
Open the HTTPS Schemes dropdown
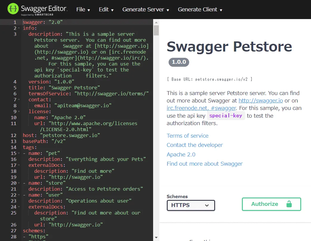pyautogui.click(x=190, y=205)
